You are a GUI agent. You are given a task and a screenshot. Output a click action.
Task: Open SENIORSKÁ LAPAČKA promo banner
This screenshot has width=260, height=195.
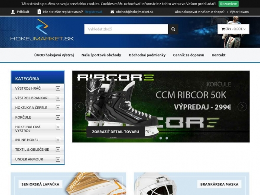68,184
